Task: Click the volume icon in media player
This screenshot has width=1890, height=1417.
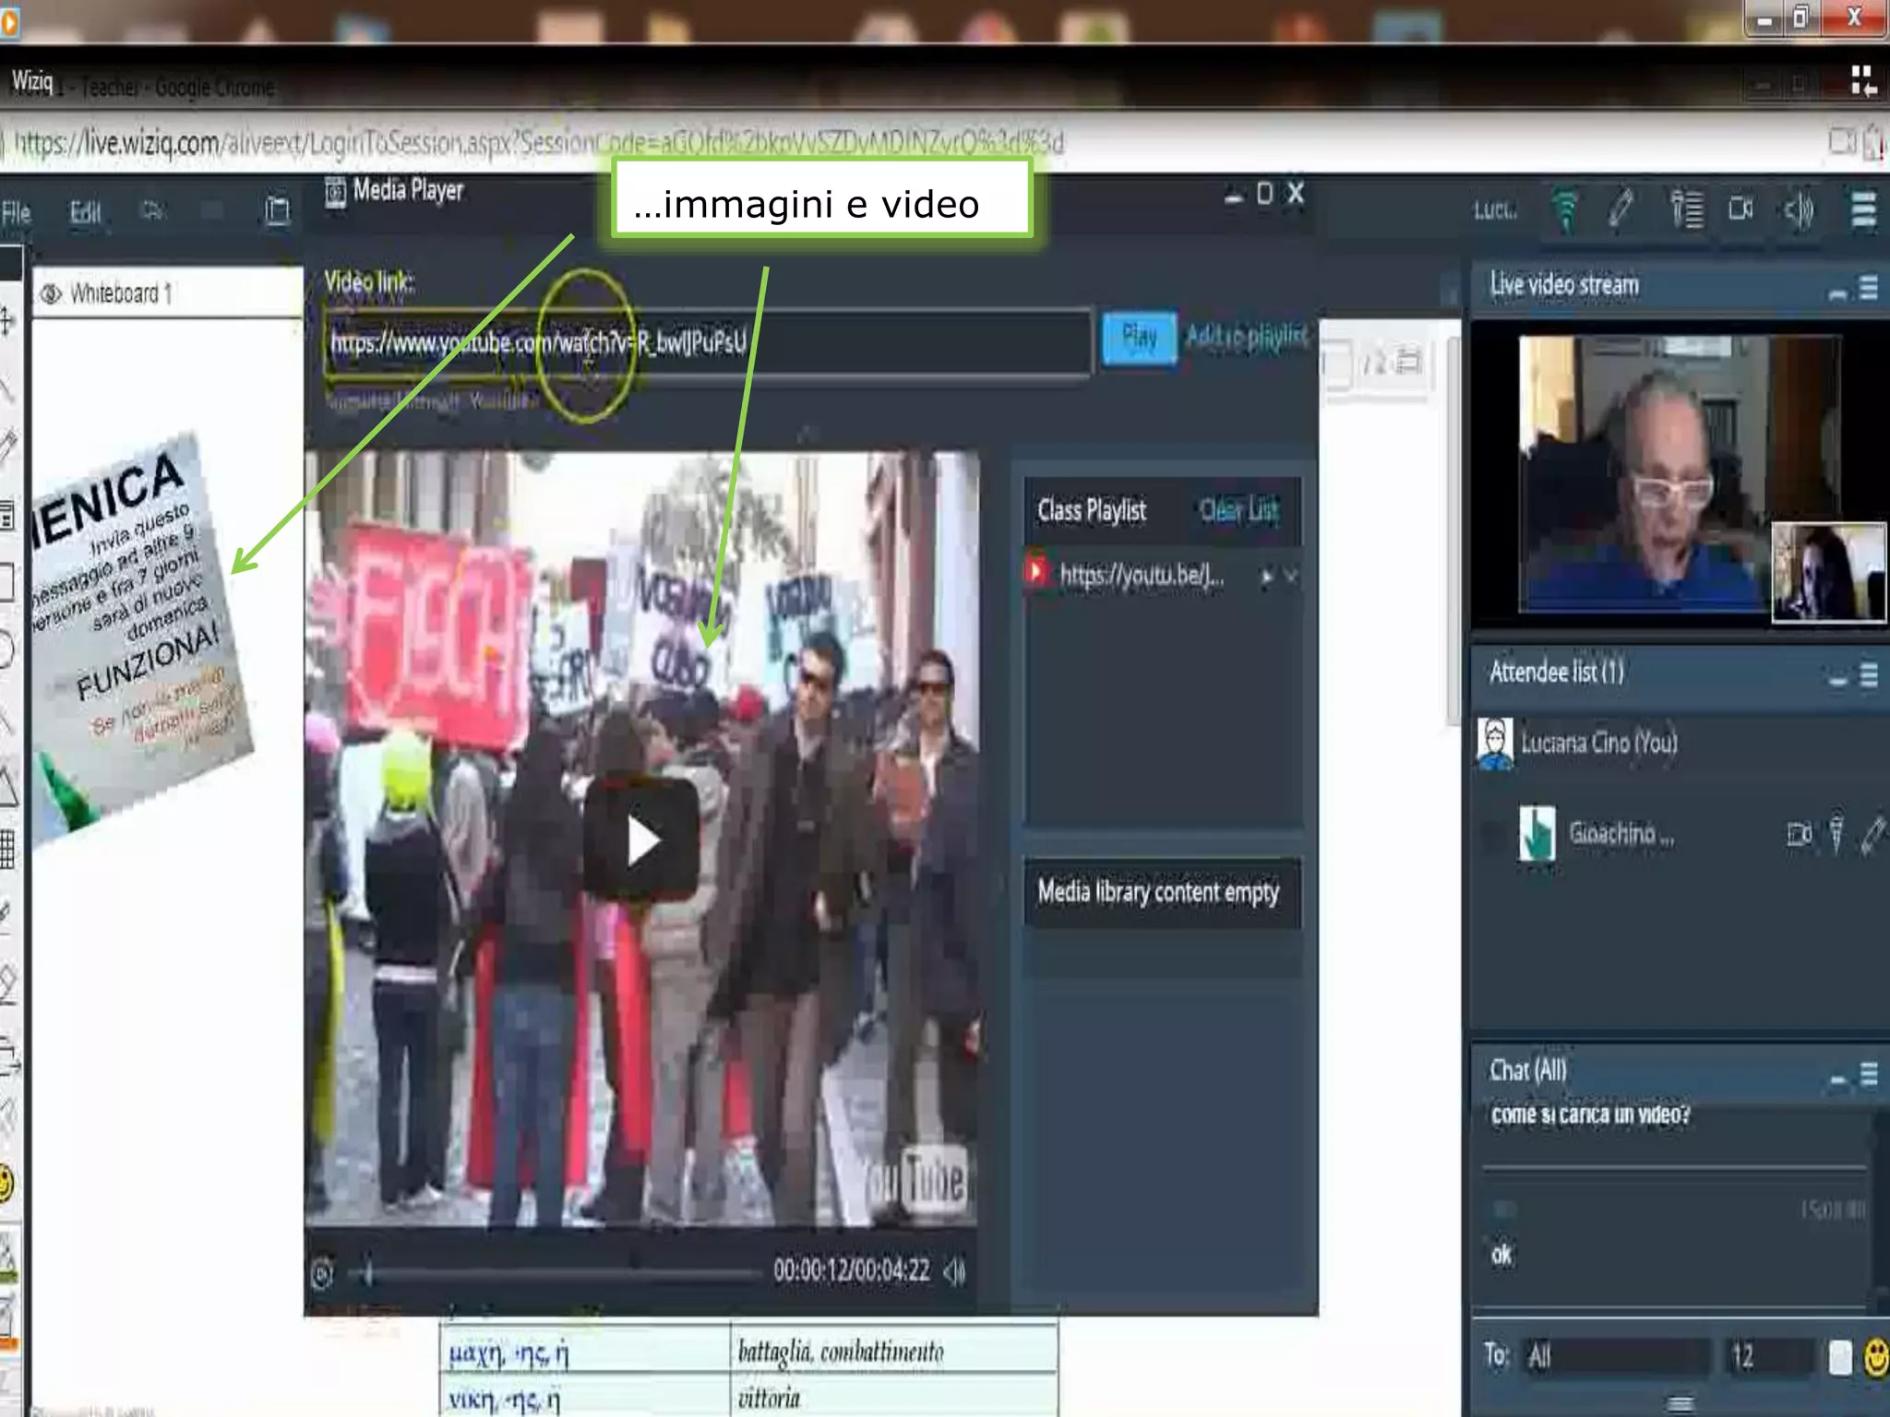Action: coord(955,1272)
